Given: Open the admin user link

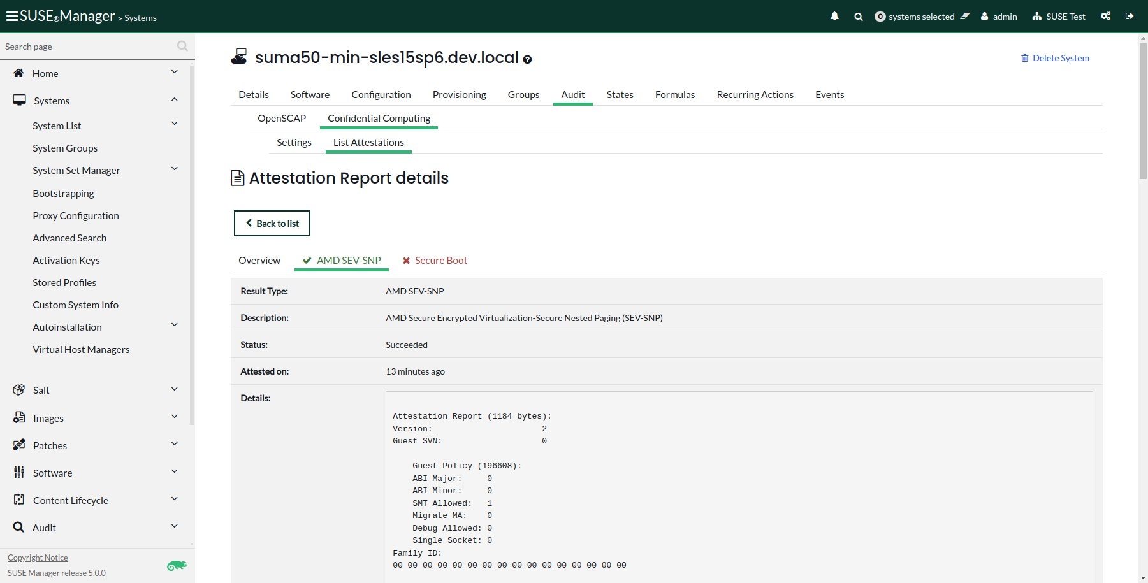Looking at the screenshot, I should [x=999, y=17].
